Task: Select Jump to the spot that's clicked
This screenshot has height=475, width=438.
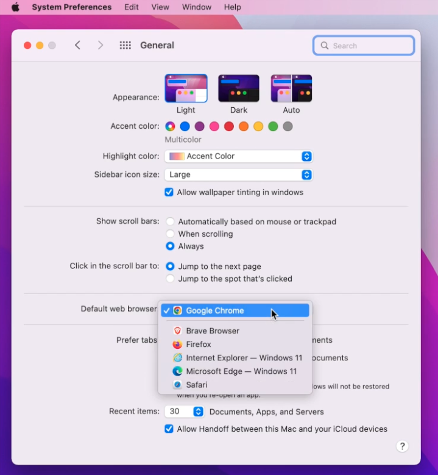Action: click(170, 279)
